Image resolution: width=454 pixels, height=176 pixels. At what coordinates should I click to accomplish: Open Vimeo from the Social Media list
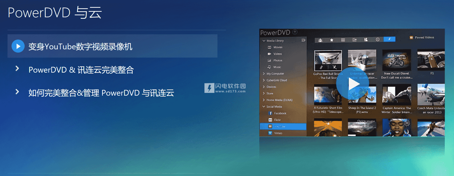(278, 133)
